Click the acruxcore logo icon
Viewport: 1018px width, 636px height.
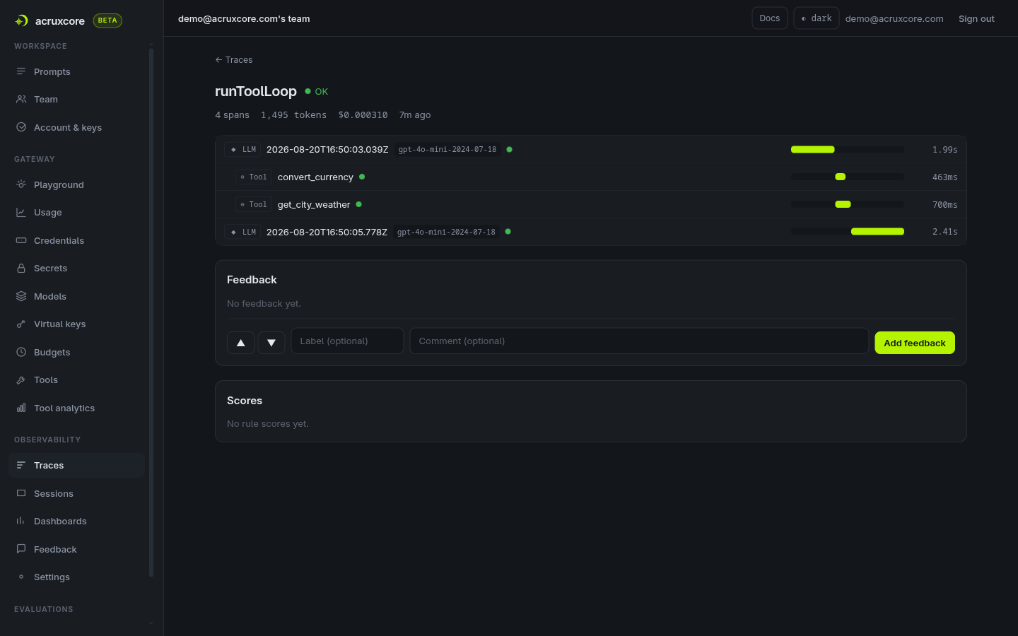(21, 21)
